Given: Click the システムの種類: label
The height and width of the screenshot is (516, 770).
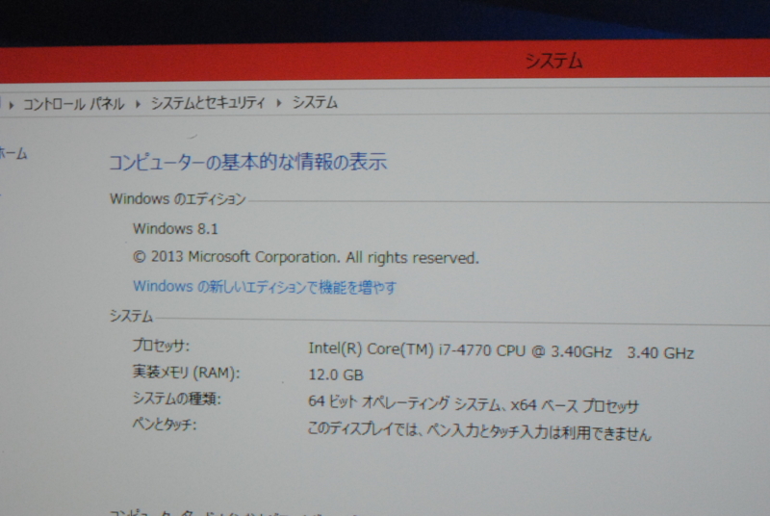Looking at the screenshot, I should 177,399.
